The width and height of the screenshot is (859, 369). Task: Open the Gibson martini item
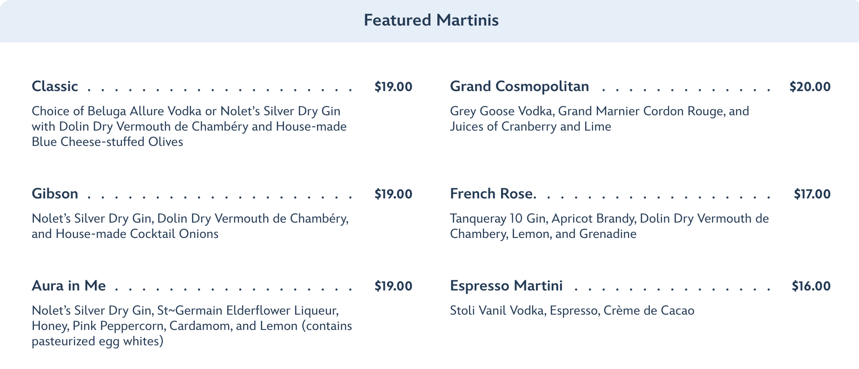point(55,194)
